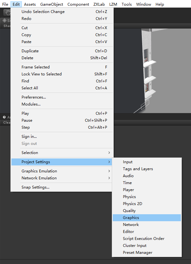Viewport: 191px width, 264px height.
Task: Select Duplicate in the Edit menu
Action: (30, 50)
